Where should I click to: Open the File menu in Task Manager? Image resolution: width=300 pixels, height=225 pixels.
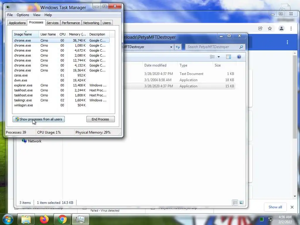click(10, 15)
